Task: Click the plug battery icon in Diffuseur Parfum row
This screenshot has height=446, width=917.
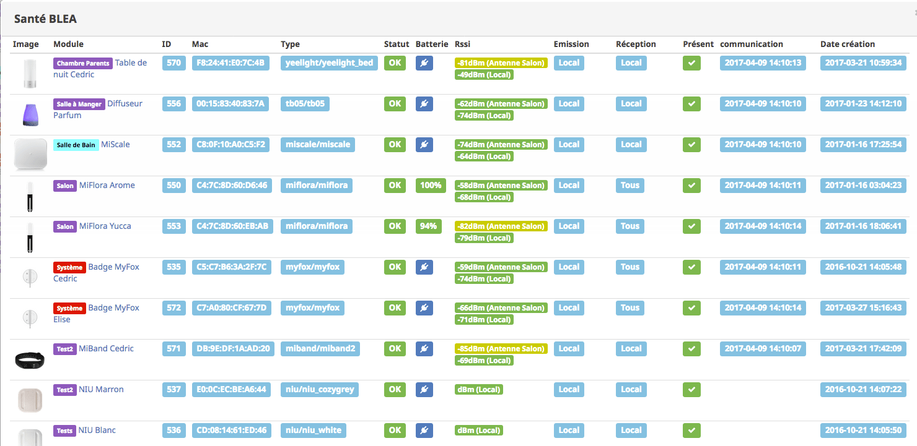Action: click(424, 103)
